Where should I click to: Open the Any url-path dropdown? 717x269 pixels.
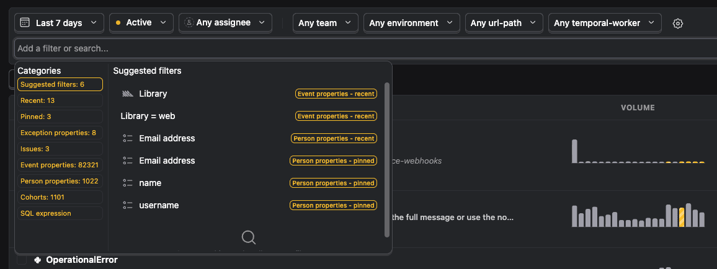click(x=504, y=23)
